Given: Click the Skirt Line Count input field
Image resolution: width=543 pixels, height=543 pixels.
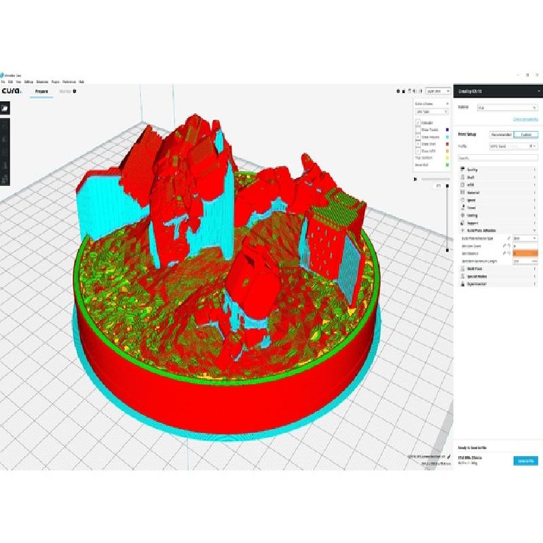Looking at the screenshot, I should pyautogui.click(x=525, y=246).
